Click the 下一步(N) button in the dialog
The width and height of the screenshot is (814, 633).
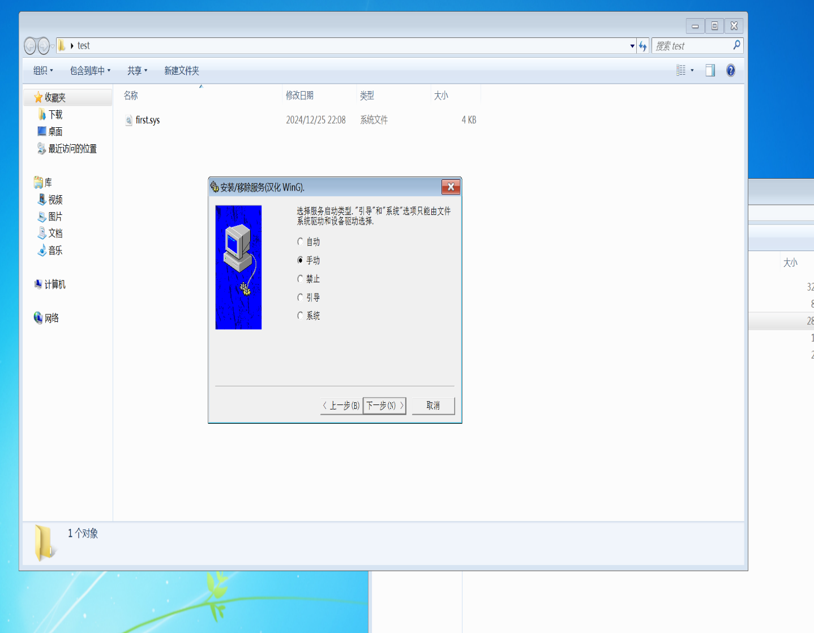(x=384, y=406)
